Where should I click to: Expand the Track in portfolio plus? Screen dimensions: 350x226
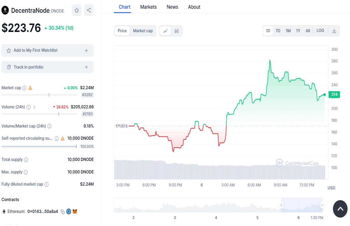(x=86, y=67)
